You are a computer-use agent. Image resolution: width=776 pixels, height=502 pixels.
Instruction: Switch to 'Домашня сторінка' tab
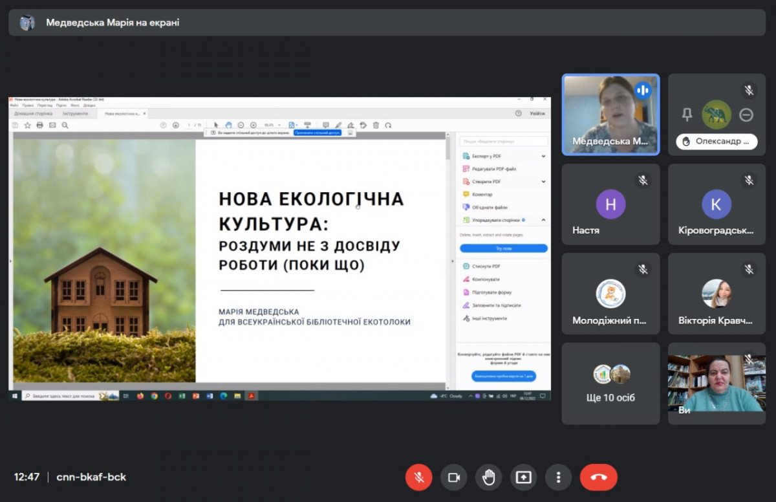[x=32, y=113]
